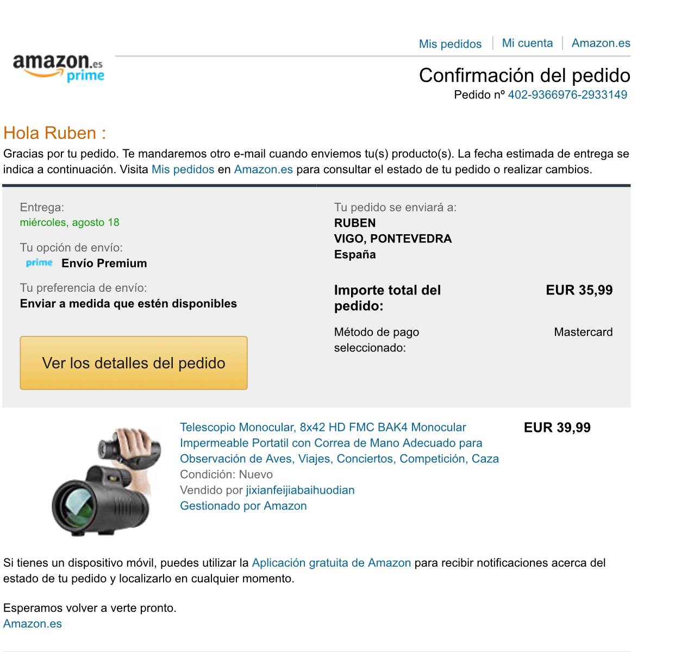
Task: Click the Amazon.es signature link below the farewell
Action: [x=33, y=624]
